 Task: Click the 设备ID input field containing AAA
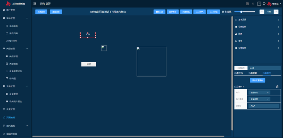(264, 106)
